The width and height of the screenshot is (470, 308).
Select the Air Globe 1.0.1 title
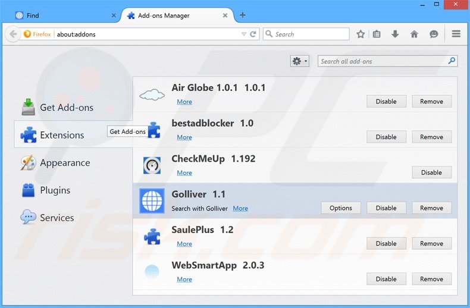(x=218, y=87)
